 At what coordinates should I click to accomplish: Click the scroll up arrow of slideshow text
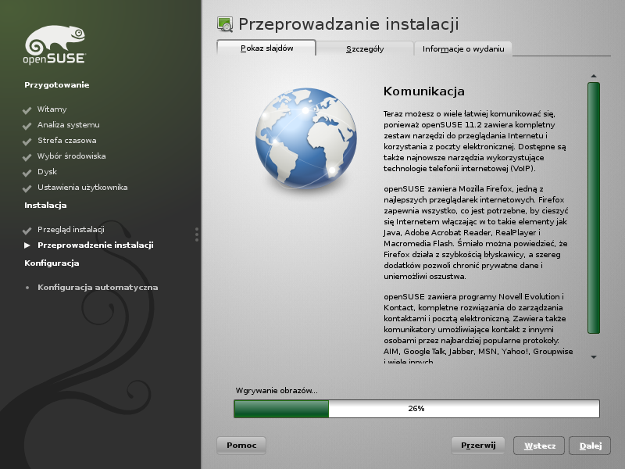click(x=594, y=76)
